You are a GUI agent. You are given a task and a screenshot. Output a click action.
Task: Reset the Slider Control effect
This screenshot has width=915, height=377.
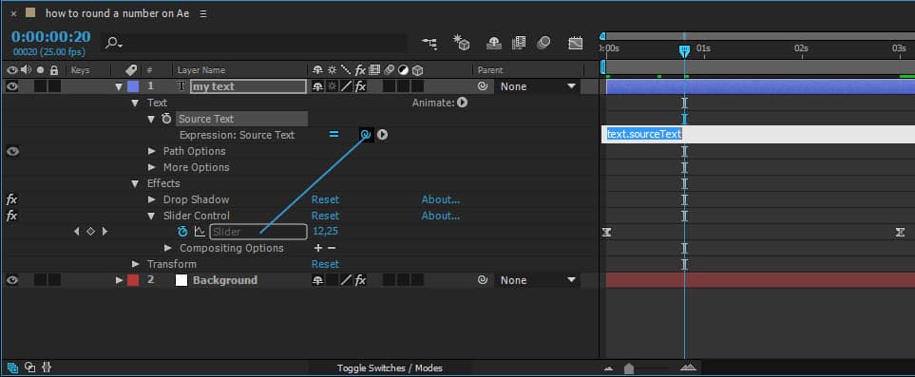pos(325,216)
